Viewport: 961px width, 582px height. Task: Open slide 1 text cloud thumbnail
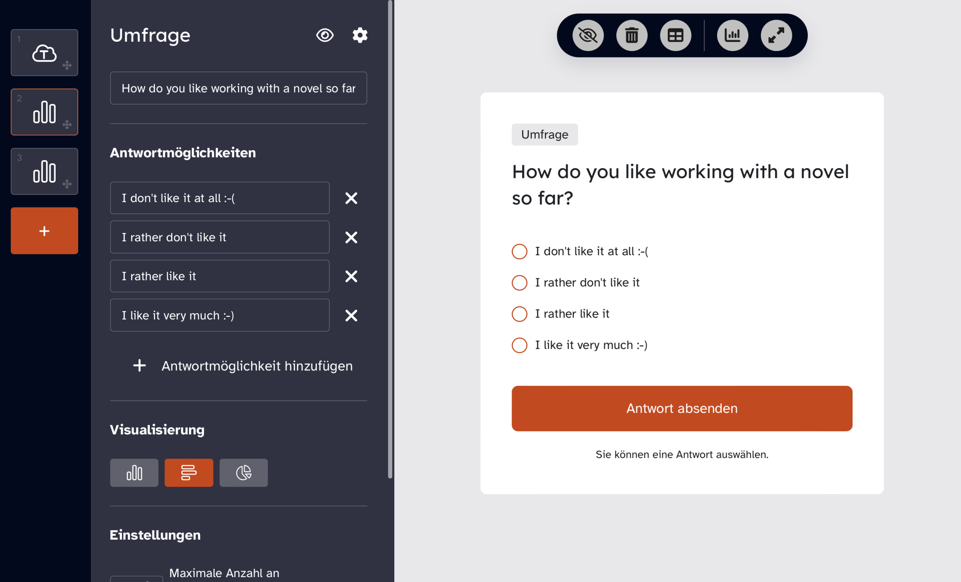click(x=44, y=53)
